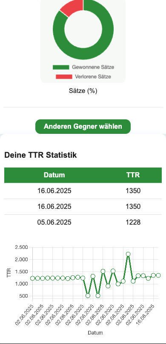Click the 1228 TTR value
Viewport: 166px width, 344px height.
click(133, 223)
